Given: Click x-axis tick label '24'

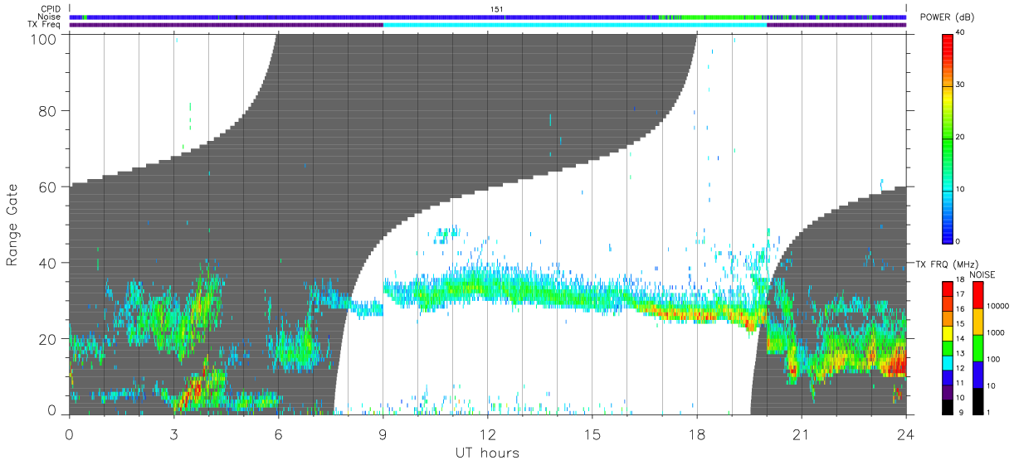Looking at the screenshot, I should pos(906,434).
